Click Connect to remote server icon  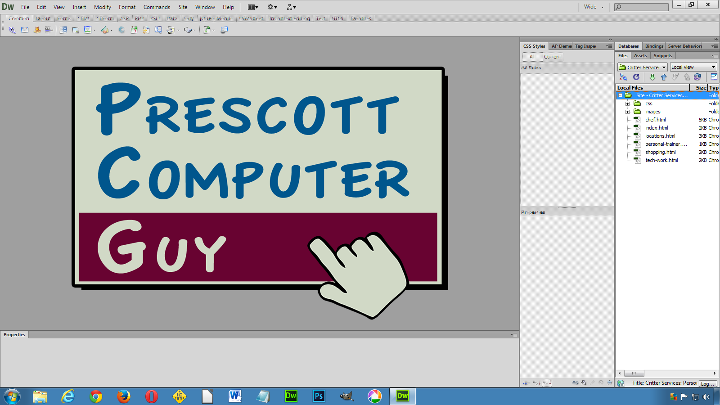[x=623, y=77]
